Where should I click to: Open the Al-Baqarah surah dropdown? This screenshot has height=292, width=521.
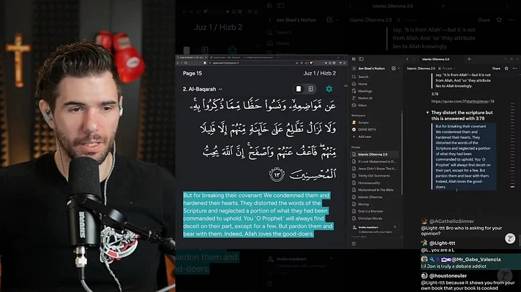pyautogui.click(x=203, y=89)
